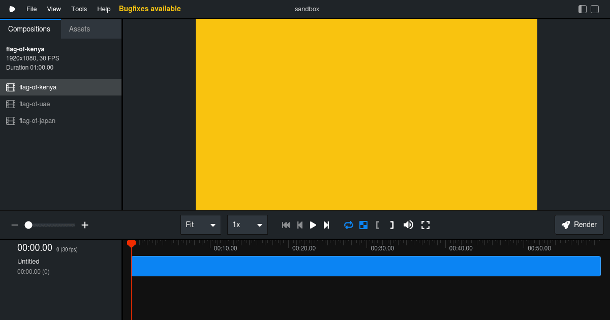
Task: Click the Render button
Action: pyautogui.click(x=579, y=225)
